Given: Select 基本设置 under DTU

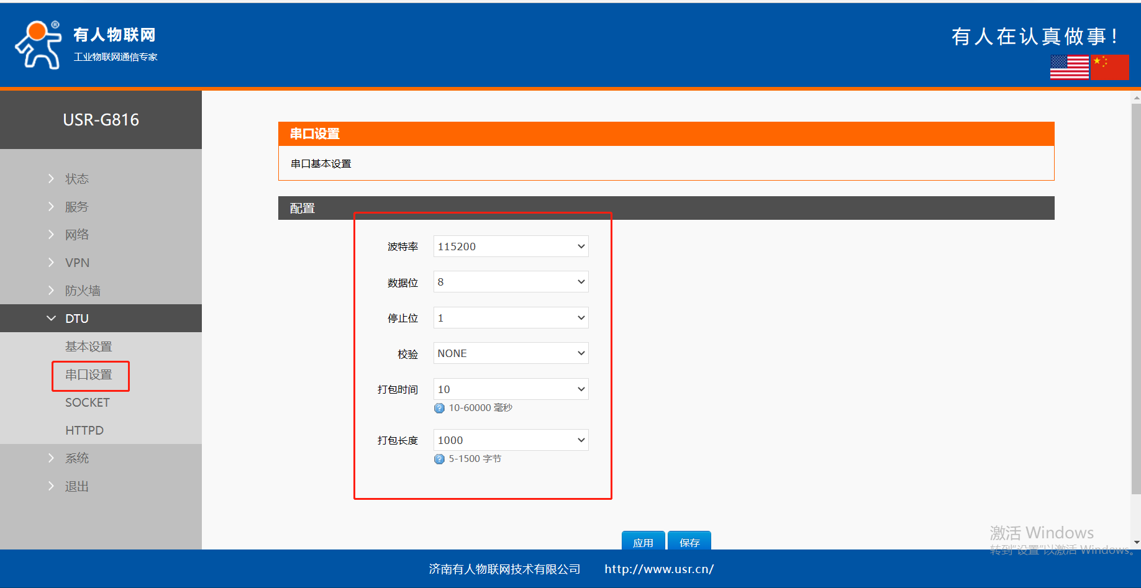Looking at the screenshot, I should (89, 346).
